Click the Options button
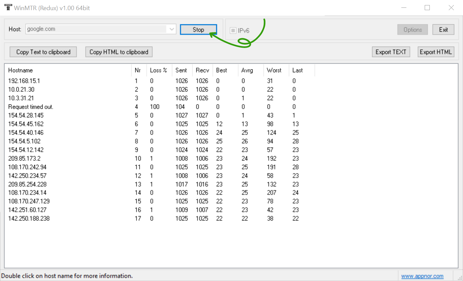This screenshot has height=281, width=463. [412, 30]
